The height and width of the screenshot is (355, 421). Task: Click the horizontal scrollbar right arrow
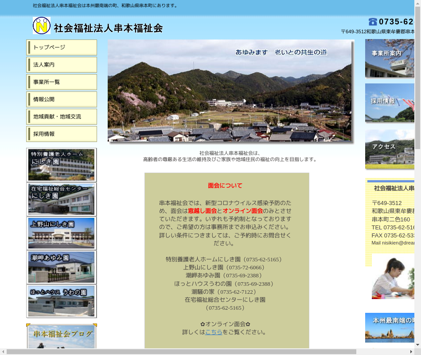point(411,352)
